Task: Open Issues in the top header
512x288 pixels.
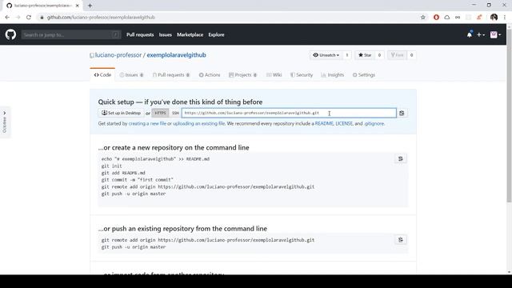Action: (166, 34)
